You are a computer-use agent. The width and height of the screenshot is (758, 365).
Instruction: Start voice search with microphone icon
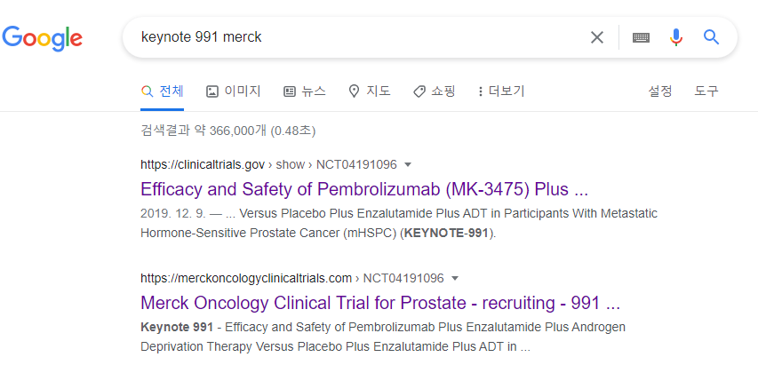(x=676, y=37)
